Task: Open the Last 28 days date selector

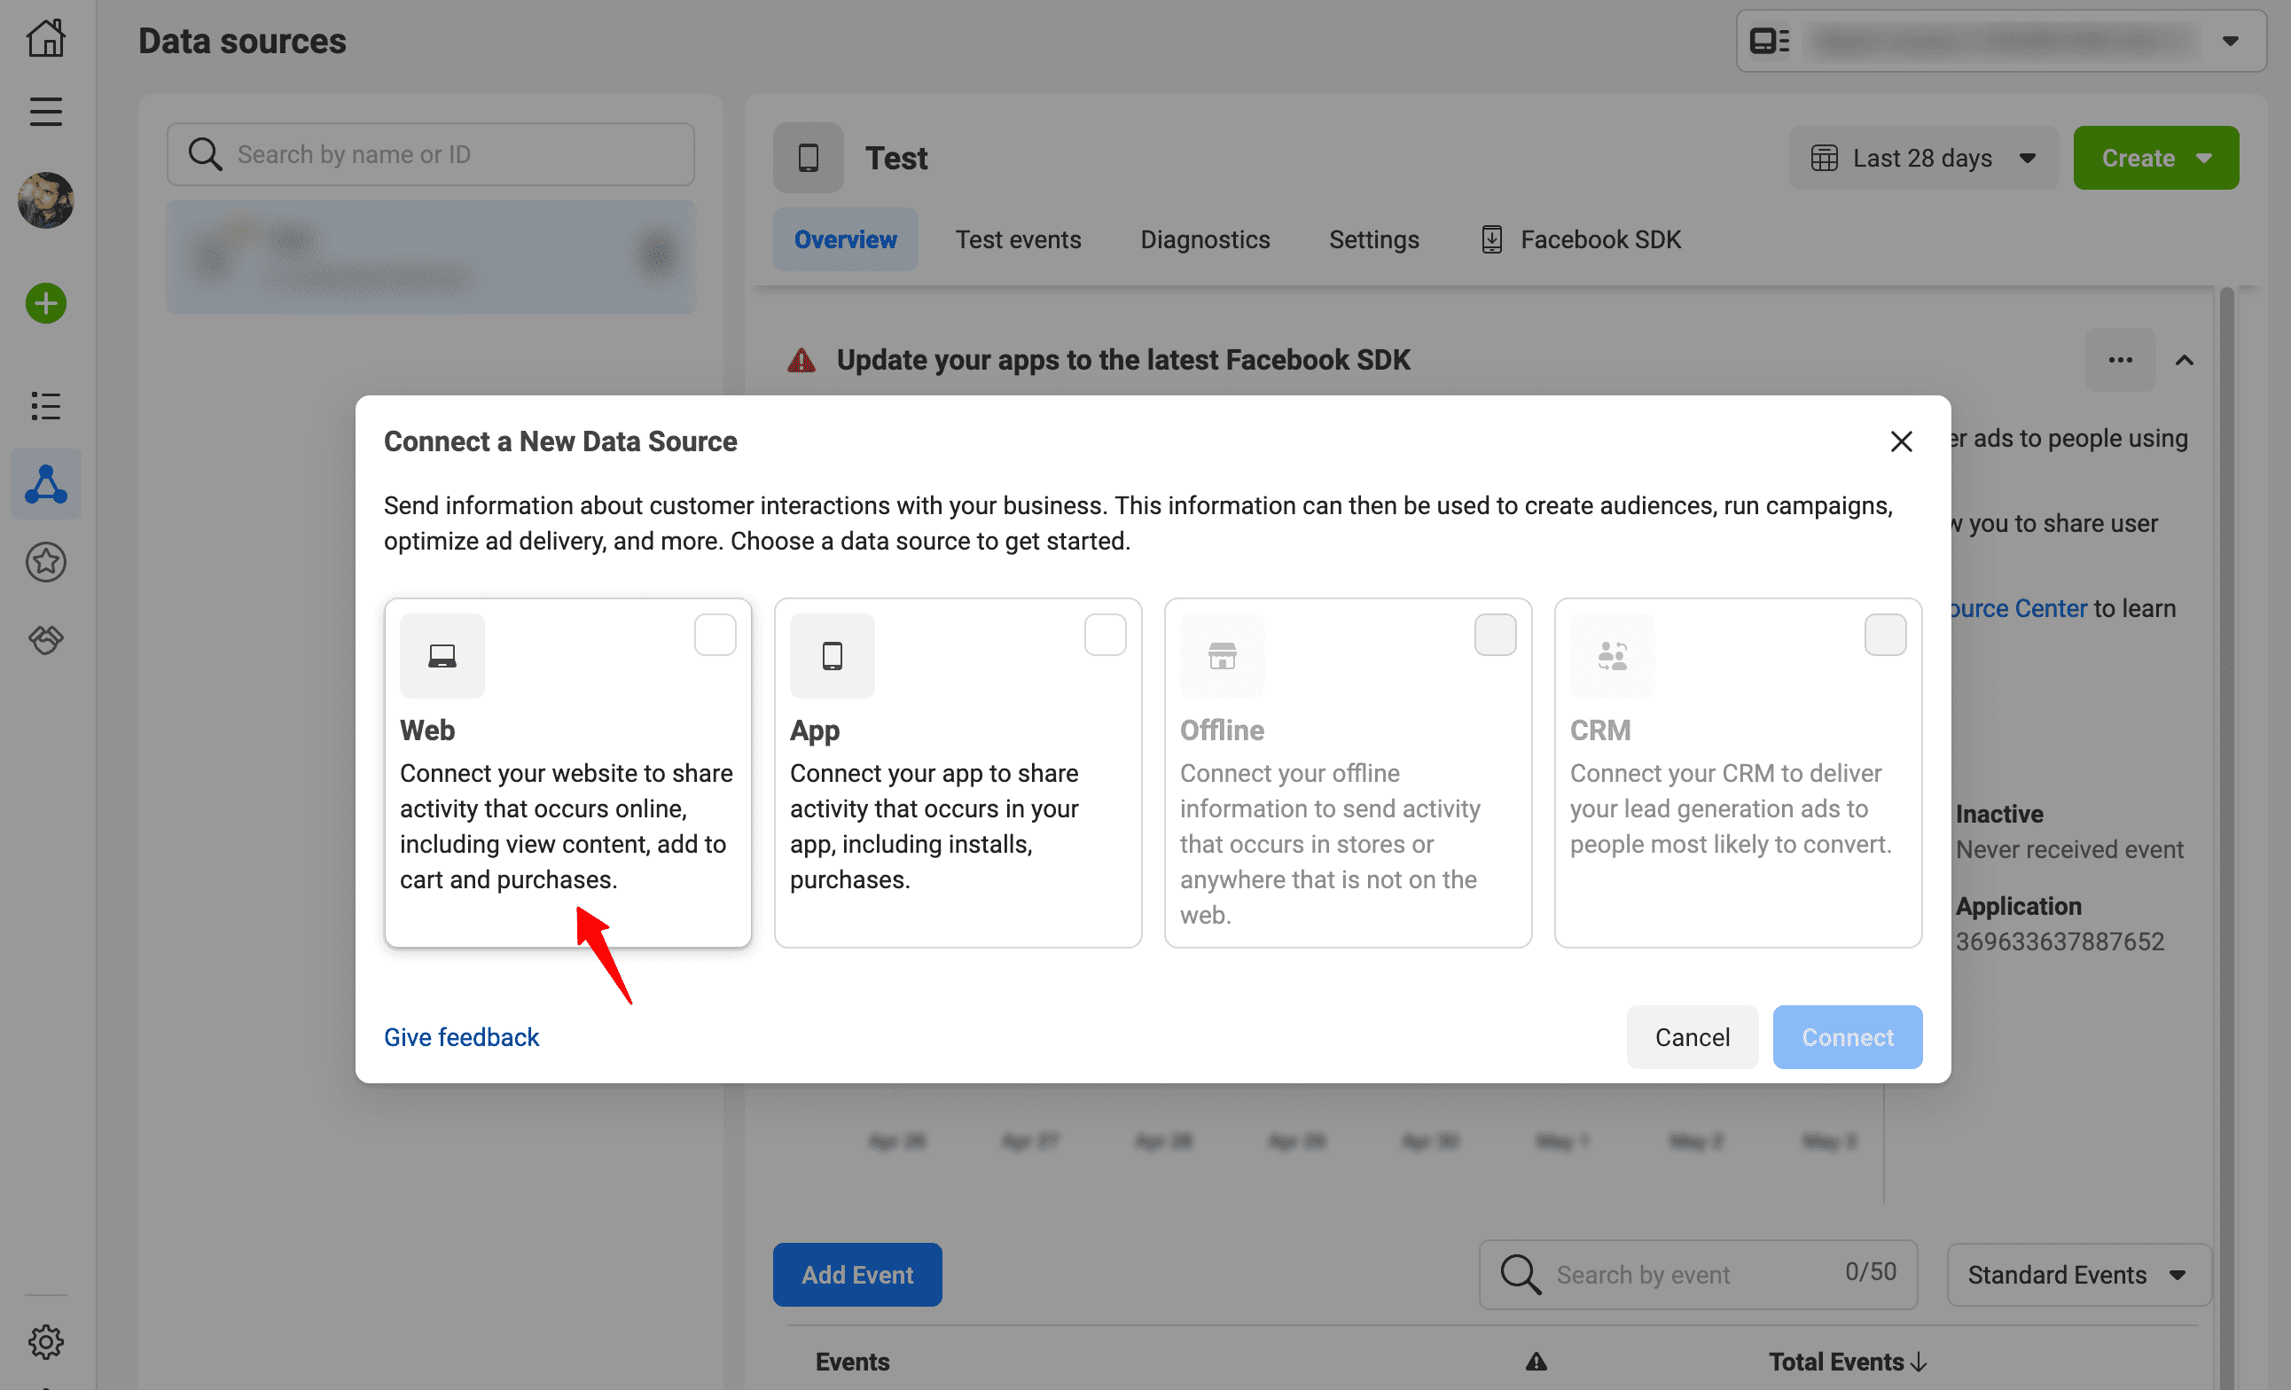Action: pos(1923,157)
